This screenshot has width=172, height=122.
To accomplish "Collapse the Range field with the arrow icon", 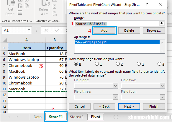I will coord(162,23).
